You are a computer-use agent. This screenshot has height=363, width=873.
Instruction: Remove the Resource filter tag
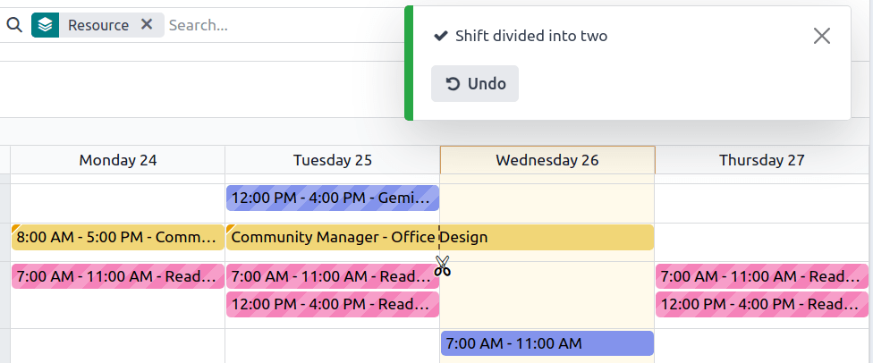click(147, 25)
